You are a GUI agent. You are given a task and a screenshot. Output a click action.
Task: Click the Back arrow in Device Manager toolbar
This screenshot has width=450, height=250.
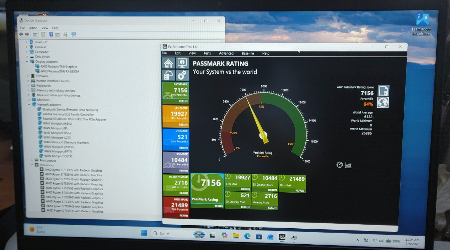tap(21, 34)
